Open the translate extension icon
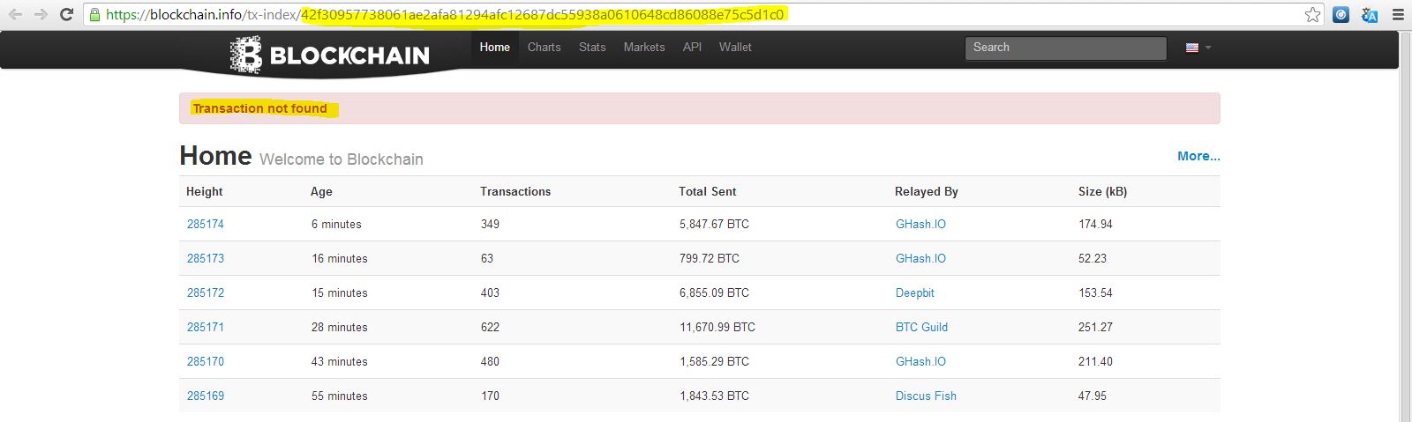 (x=1370, y=14)
